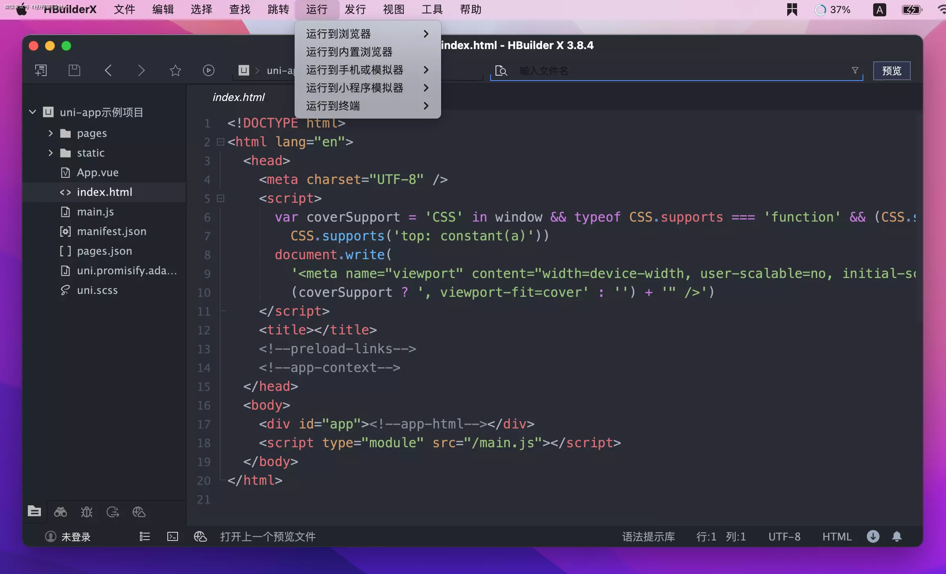Toggle the filter icon beside file search
This screenshot has width=946, height=574.
coord(855,70)
